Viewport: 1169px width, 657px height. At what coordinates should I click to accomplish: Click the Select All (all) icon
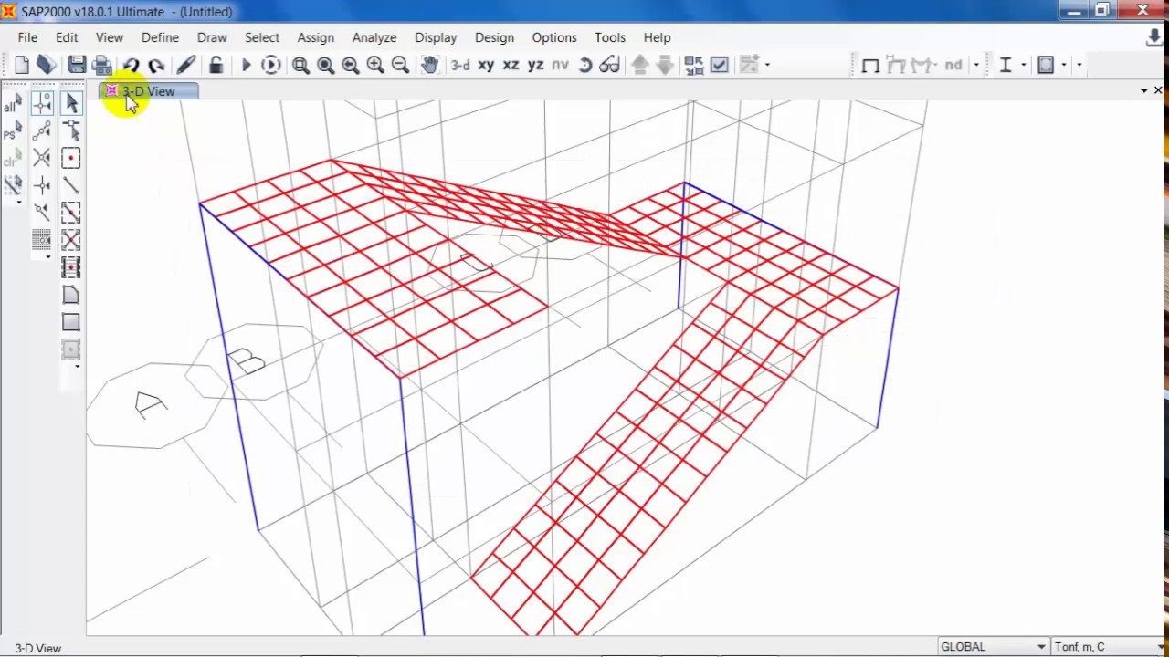point(13,103)
